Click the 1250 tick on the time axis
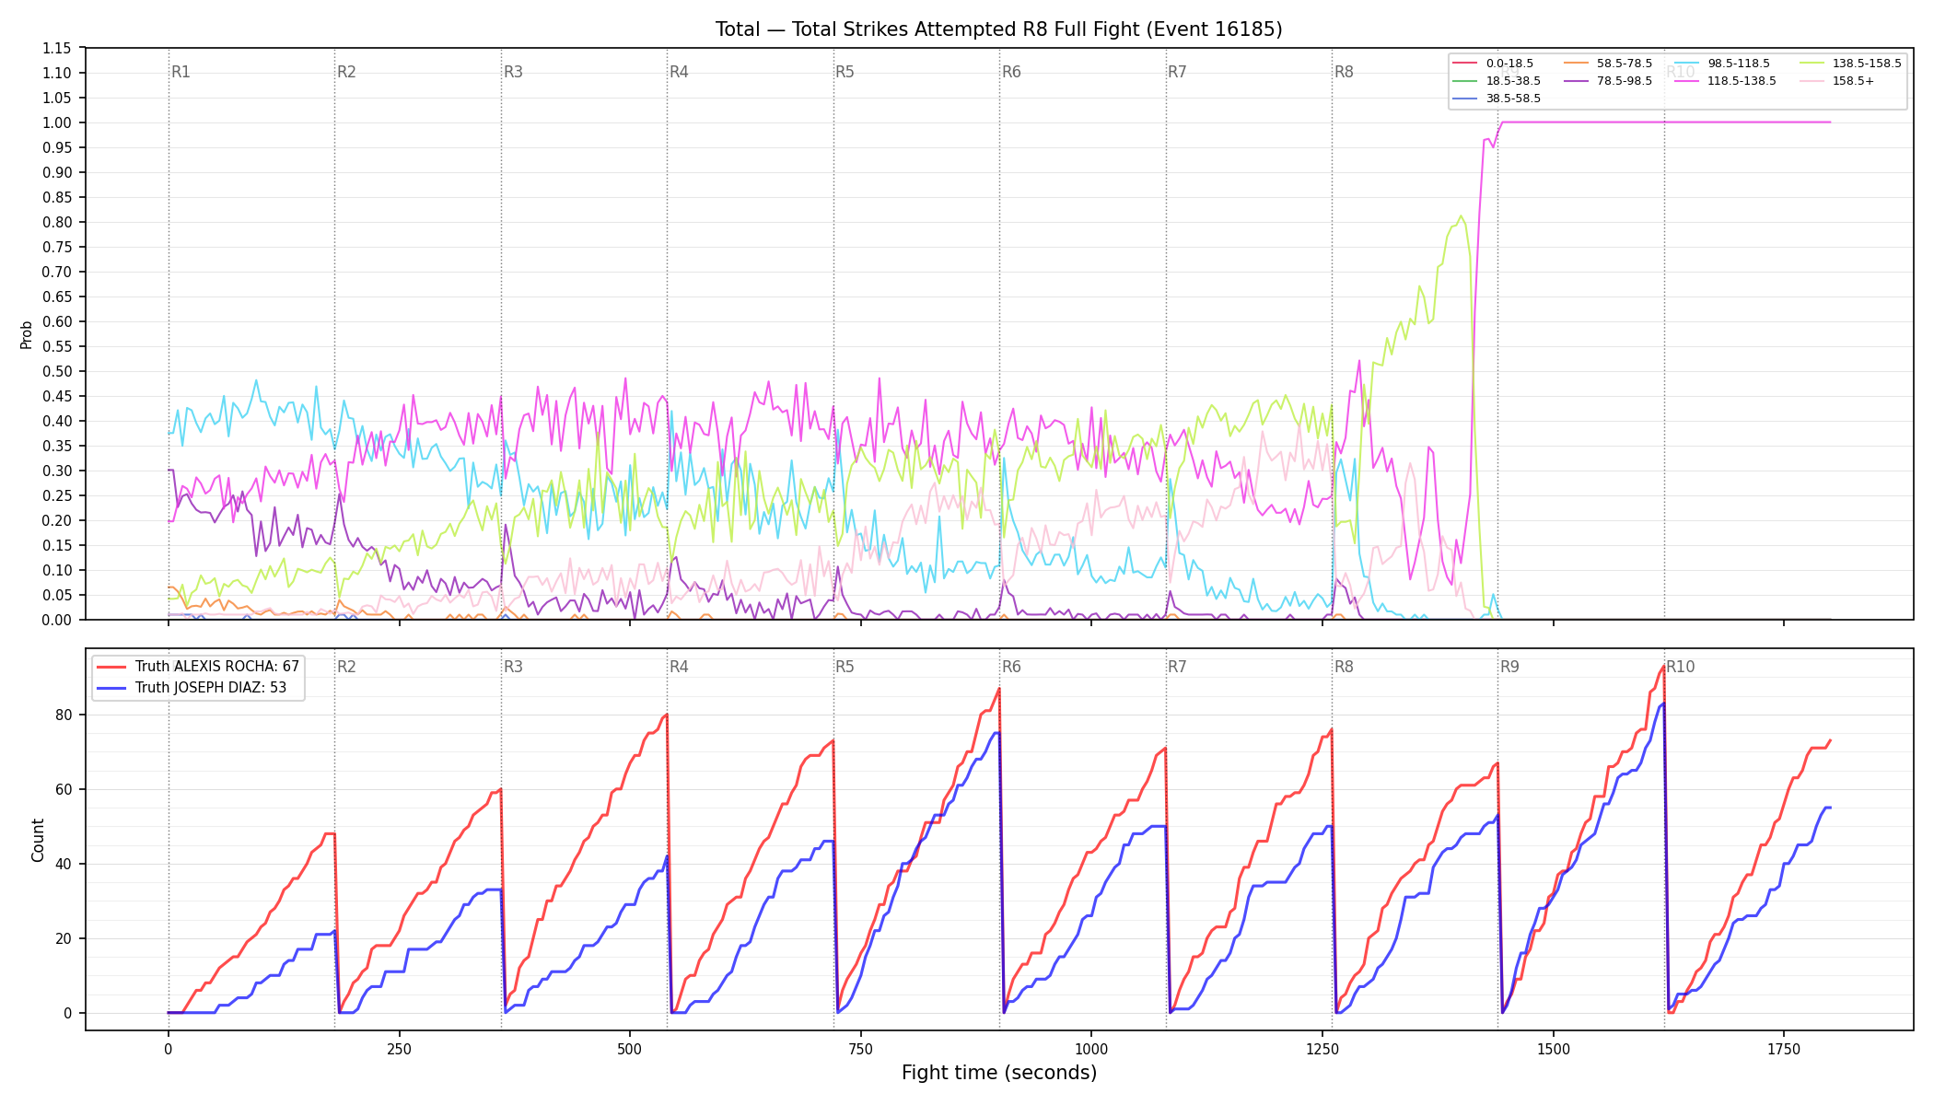 coord(1322,1049)
